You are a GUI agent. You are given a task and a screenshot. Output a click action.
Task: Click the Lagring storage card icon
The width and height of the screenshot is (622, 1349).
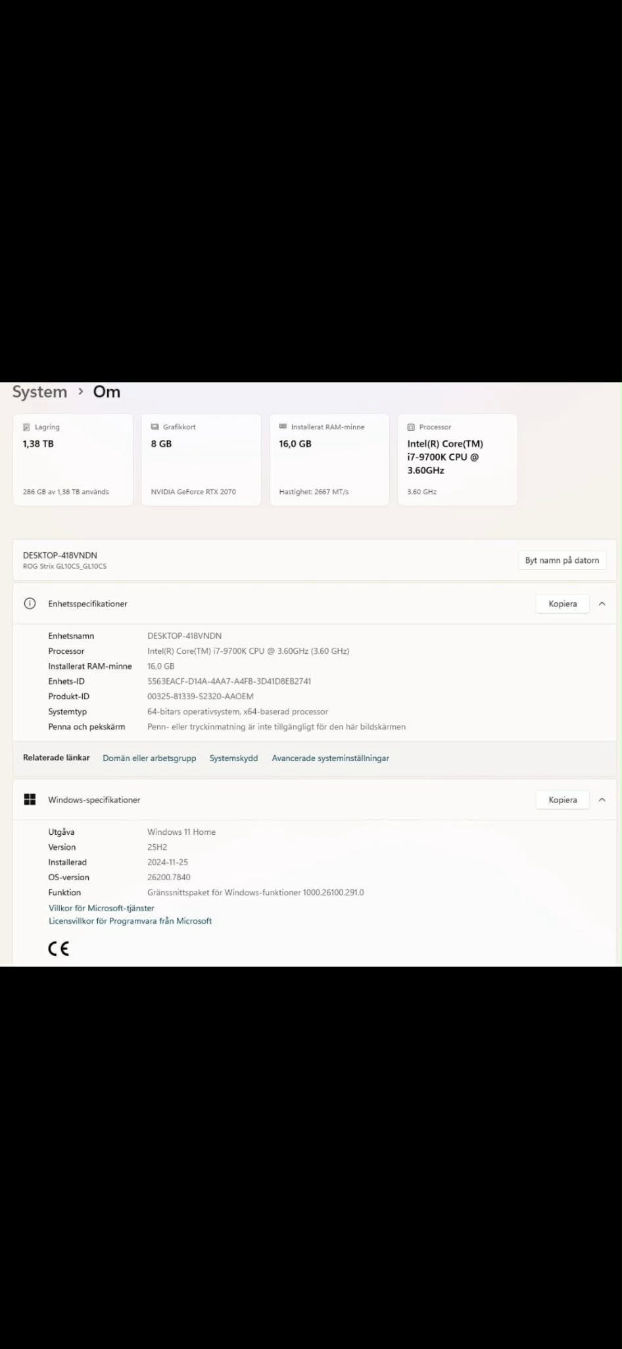point(26,427)
